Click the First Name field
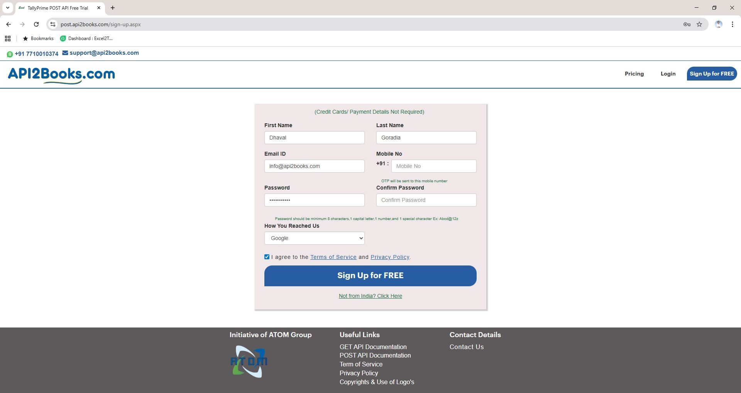Screen dimensions: 741x393 coord(314,138)
